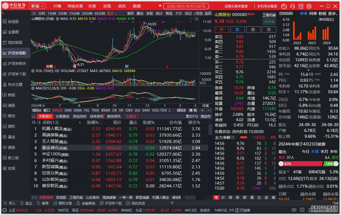Open VOL-TDX indicator dropdown arrow
Viewport: 341px width, 215px height.
coord(33,71)
